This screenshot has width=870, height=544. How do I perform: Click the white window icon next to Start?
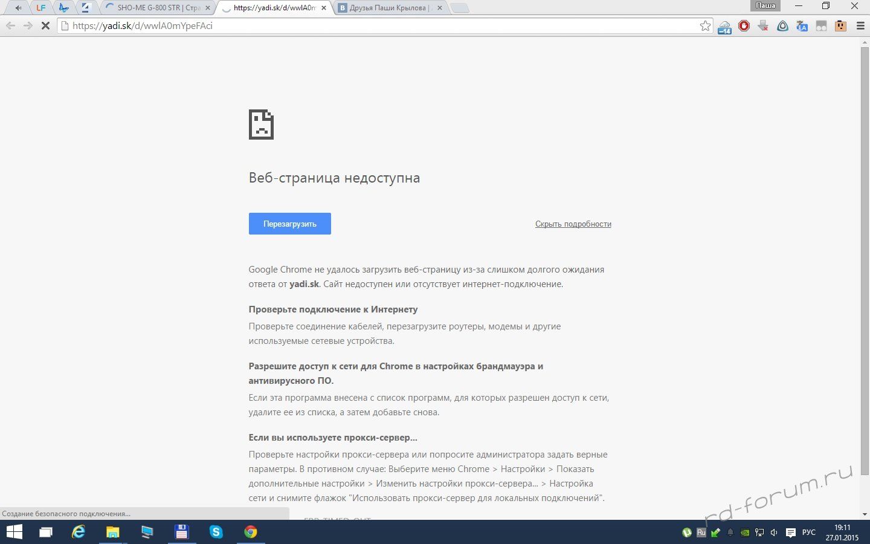[x=46, y=533]
